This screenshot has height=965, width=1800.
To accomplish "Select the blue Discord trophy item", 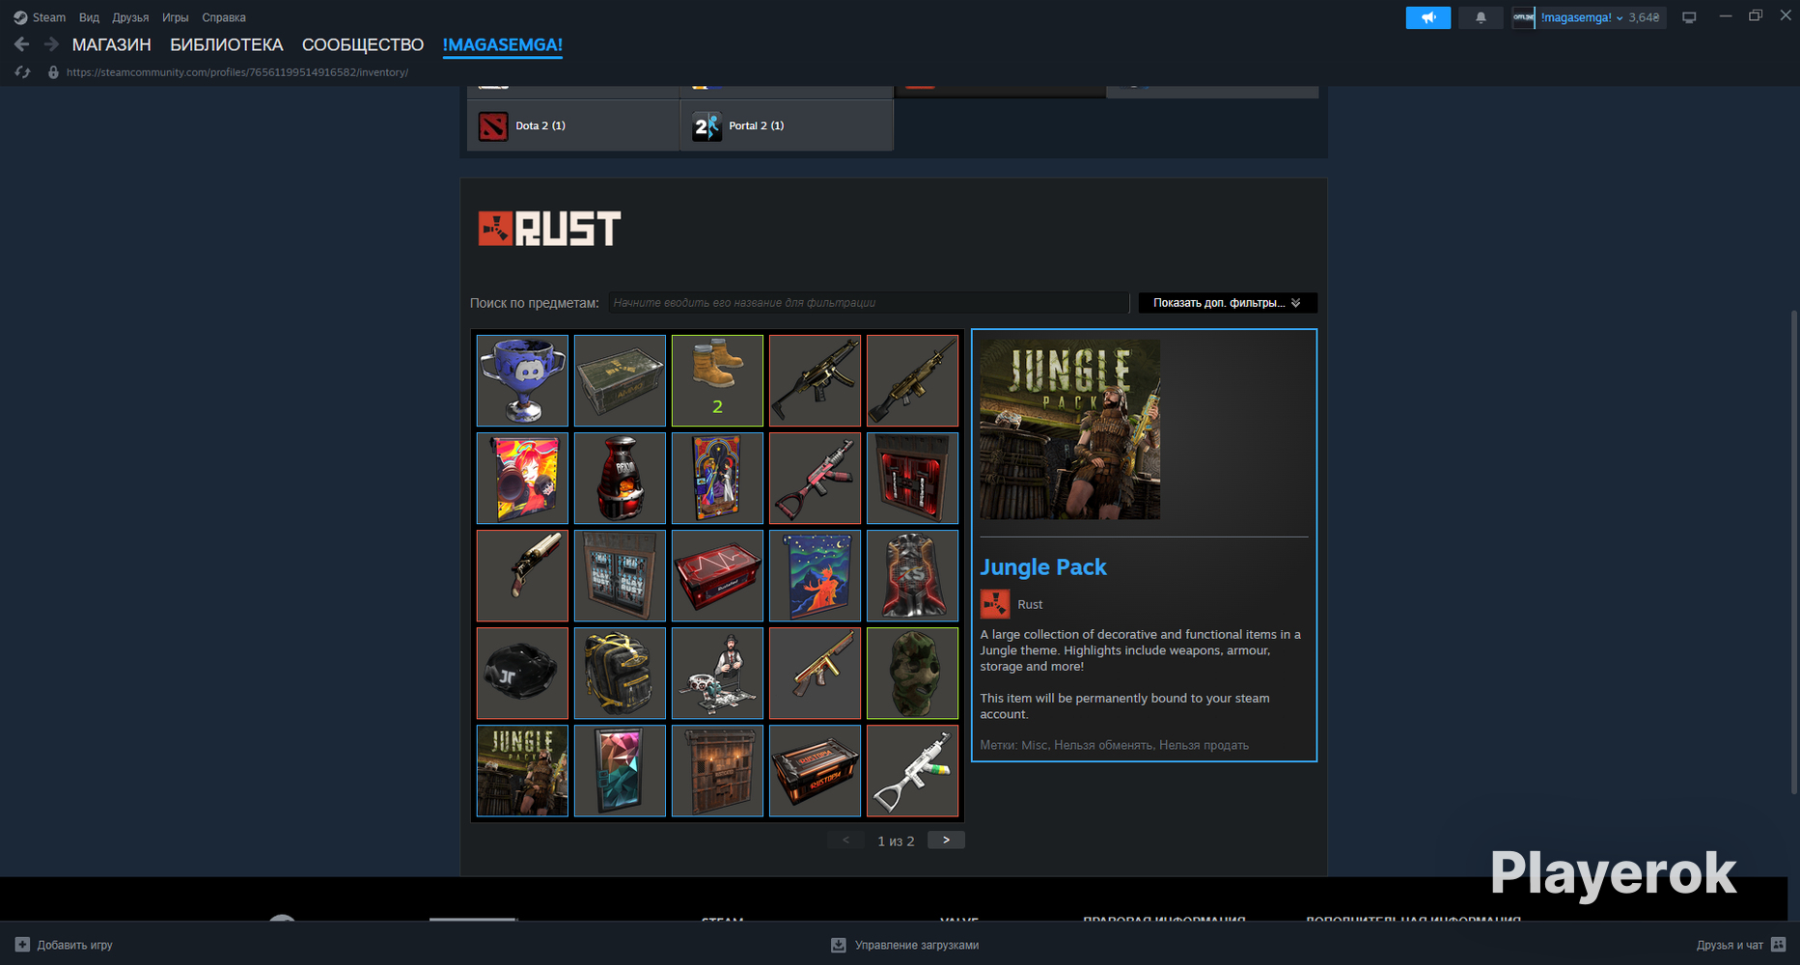I will pyautogui.click(x=522, y=380).
